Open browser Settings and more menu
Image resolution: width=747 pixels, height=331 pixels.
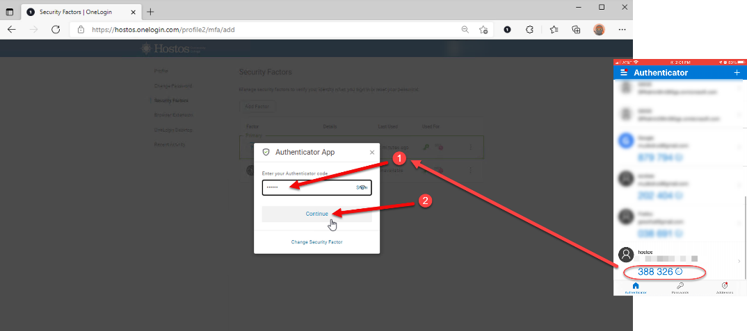click(x=622, y=30)
